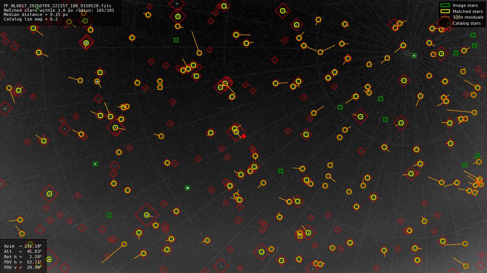The width and height of the screenshot is (487, 273).
Task: Click the 'Azim = 331.18°' readout
Action: [23, 246]
